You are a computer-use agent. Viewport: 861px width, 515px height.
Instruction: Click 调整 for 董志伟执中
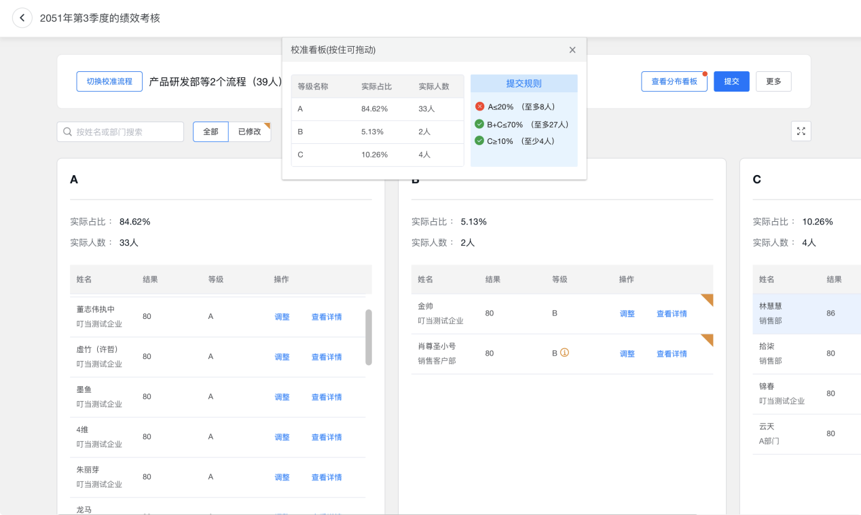[x=282, y=317]
